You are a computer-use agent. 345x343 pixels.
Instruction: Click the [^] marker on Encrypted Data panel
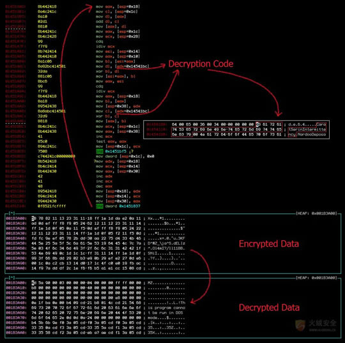pyautogui.click(x=11, y=213)
